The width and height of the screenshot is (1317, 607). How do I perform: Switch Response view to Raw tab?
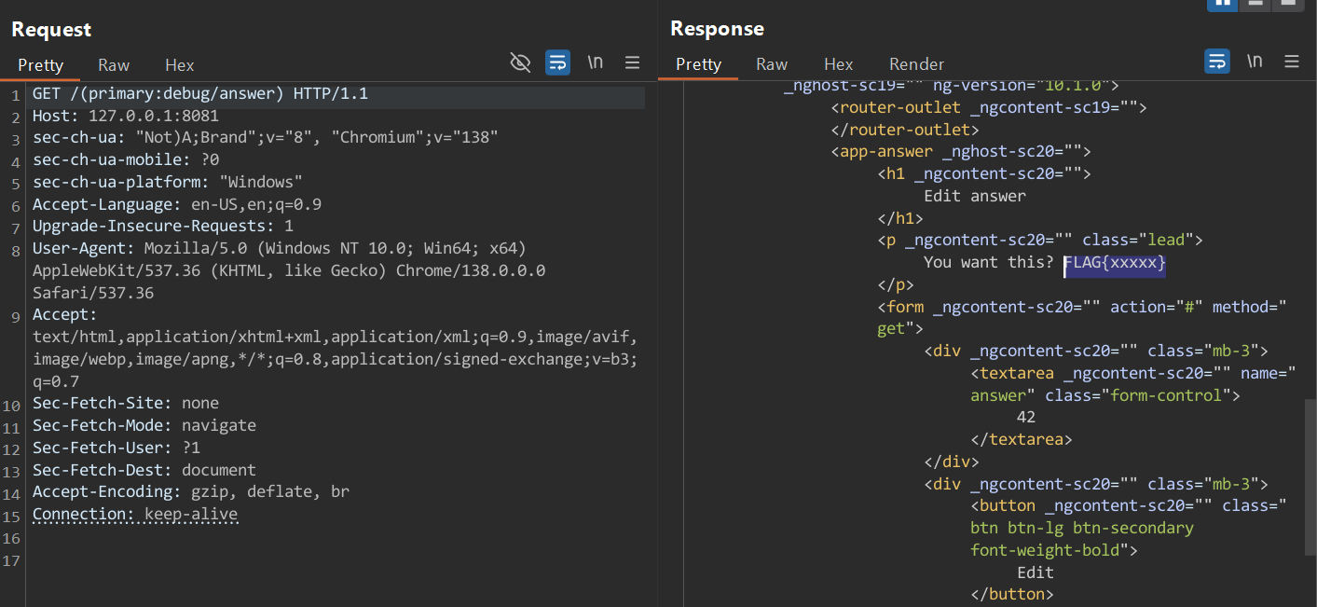tap(772, 63)
